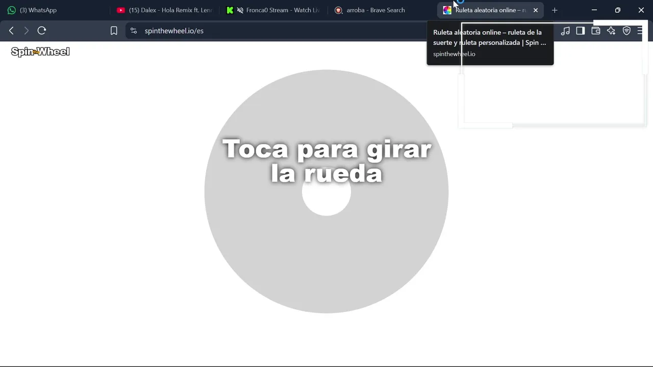Switch to the arroba - Brave Search tab
The width and height of the screenshot is (653, 367).
coord(383,10)
